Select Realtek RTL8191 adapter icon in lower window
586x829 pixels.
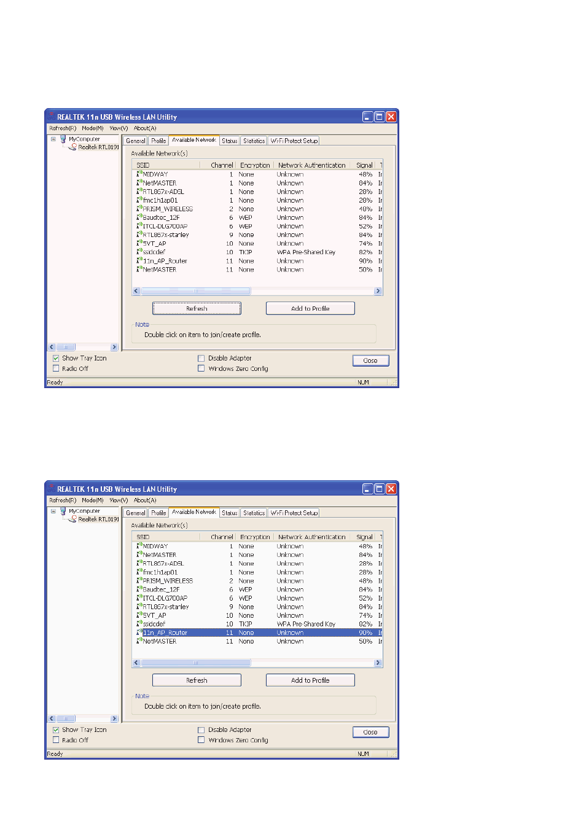pos(72,519)
